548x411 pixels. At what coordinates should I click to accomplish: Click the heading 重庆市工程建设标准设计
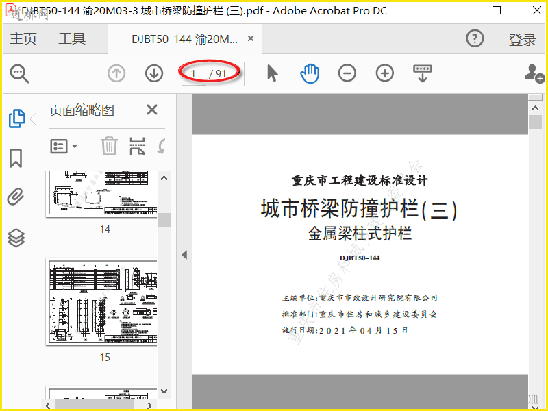point(360,180)
